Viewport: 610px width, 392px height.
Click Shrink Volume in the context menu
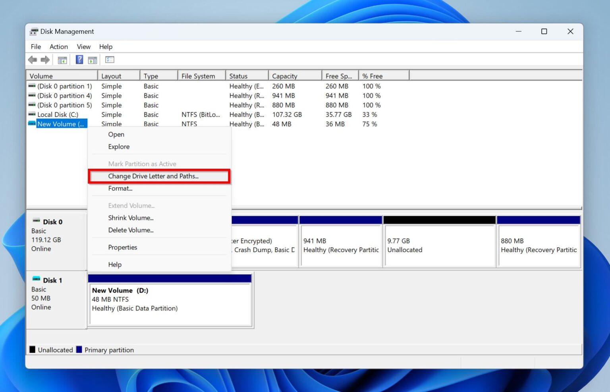(131, 218)
